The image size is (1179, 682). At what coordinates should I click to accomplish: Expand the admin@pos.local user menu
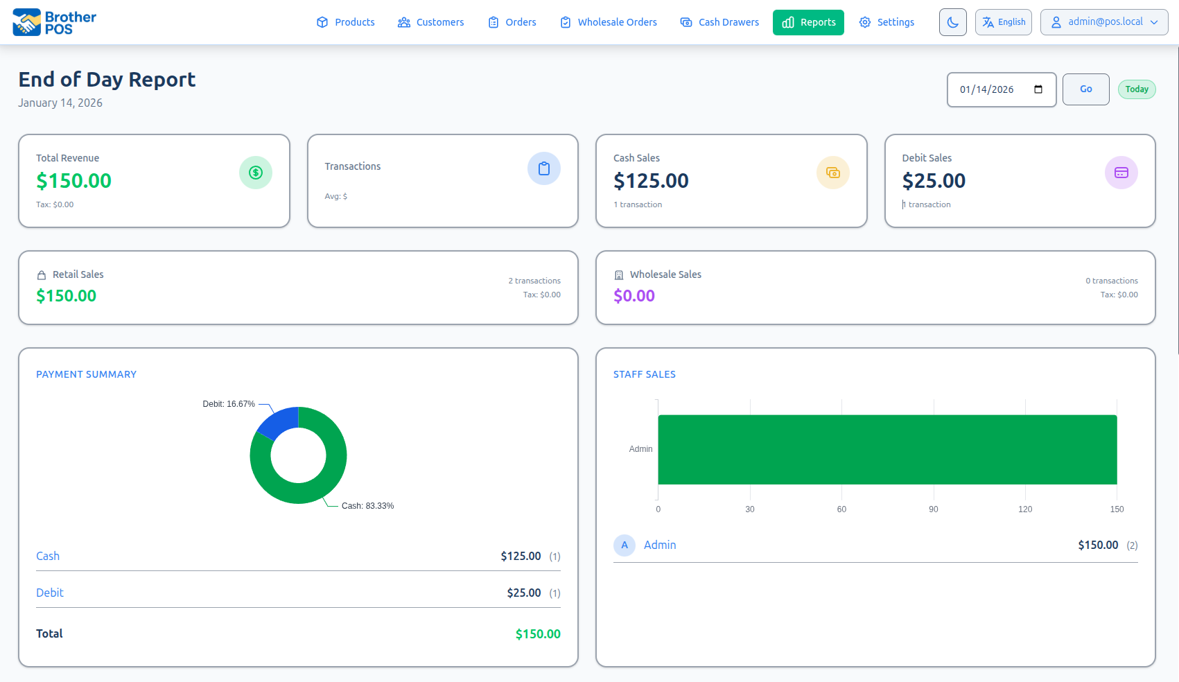tap(1103, 22)
